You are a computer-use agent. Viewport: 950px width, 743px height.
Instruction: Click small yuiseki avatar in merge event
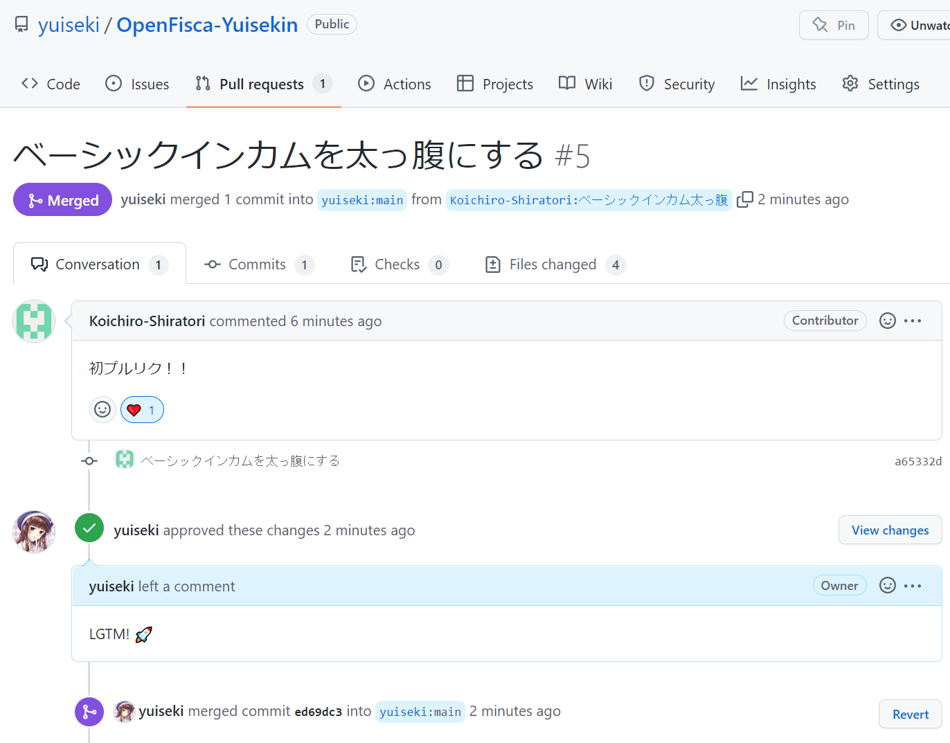125,711
